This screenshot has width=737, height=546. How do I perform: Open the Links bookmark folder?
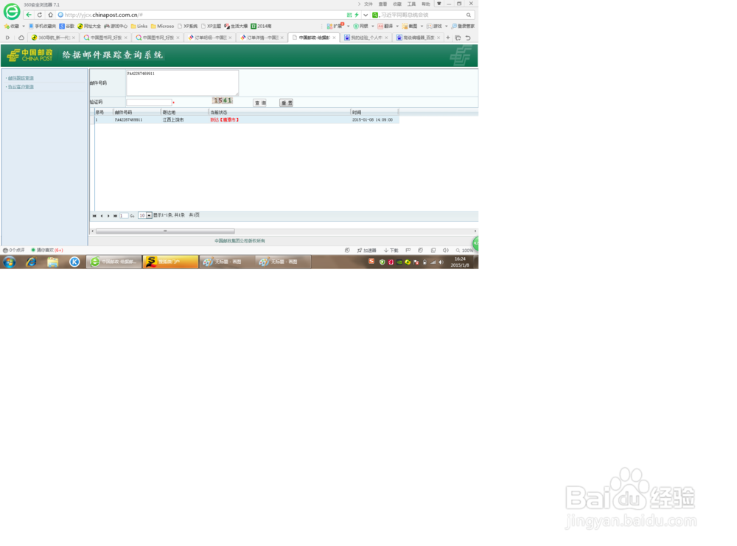pos(139,27)
